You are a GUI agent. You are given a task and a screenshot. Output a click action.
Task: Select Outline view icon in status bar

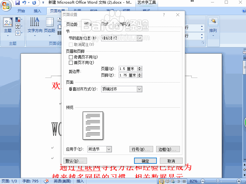coord(179,181)
